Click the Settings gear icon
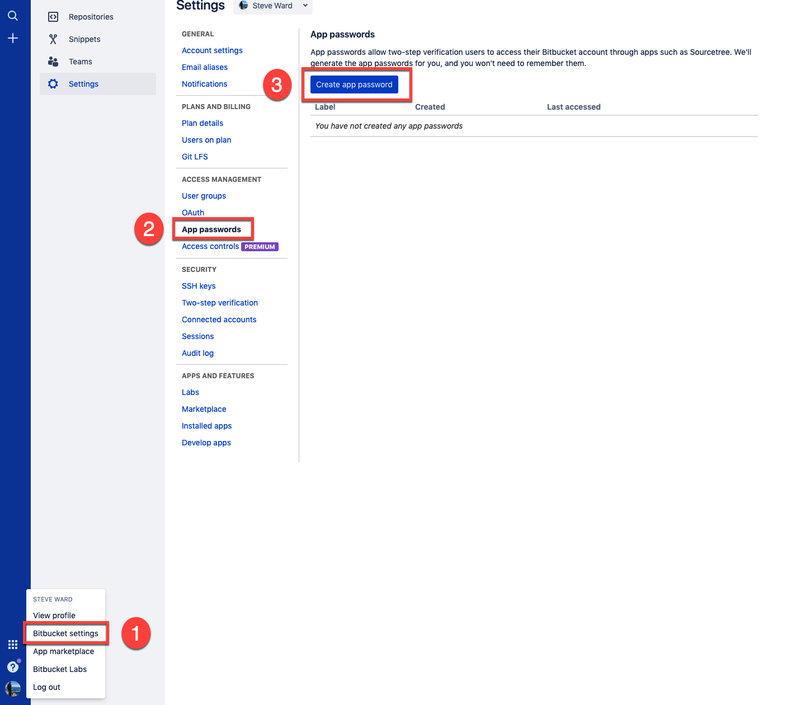 tap(53, 84)
